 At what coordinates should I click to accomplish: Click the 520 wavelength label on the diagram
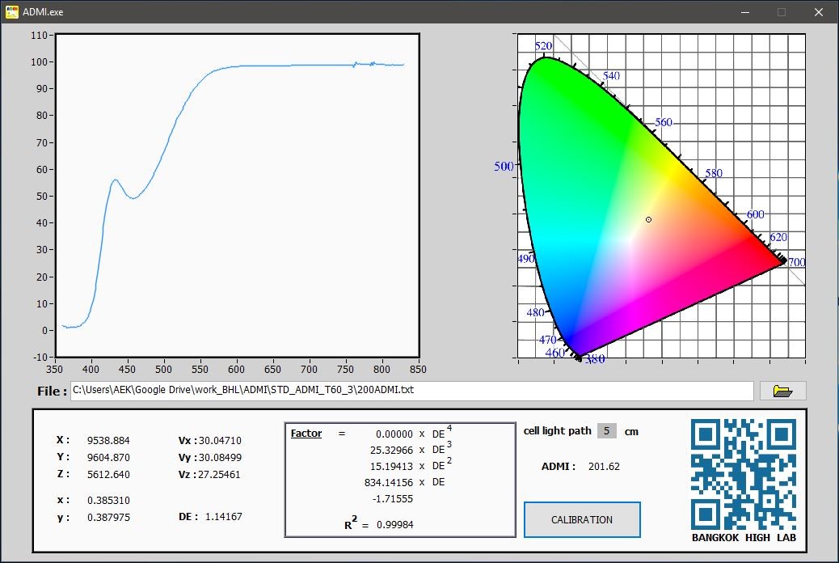pyautogui.click(x=543, y=47)
